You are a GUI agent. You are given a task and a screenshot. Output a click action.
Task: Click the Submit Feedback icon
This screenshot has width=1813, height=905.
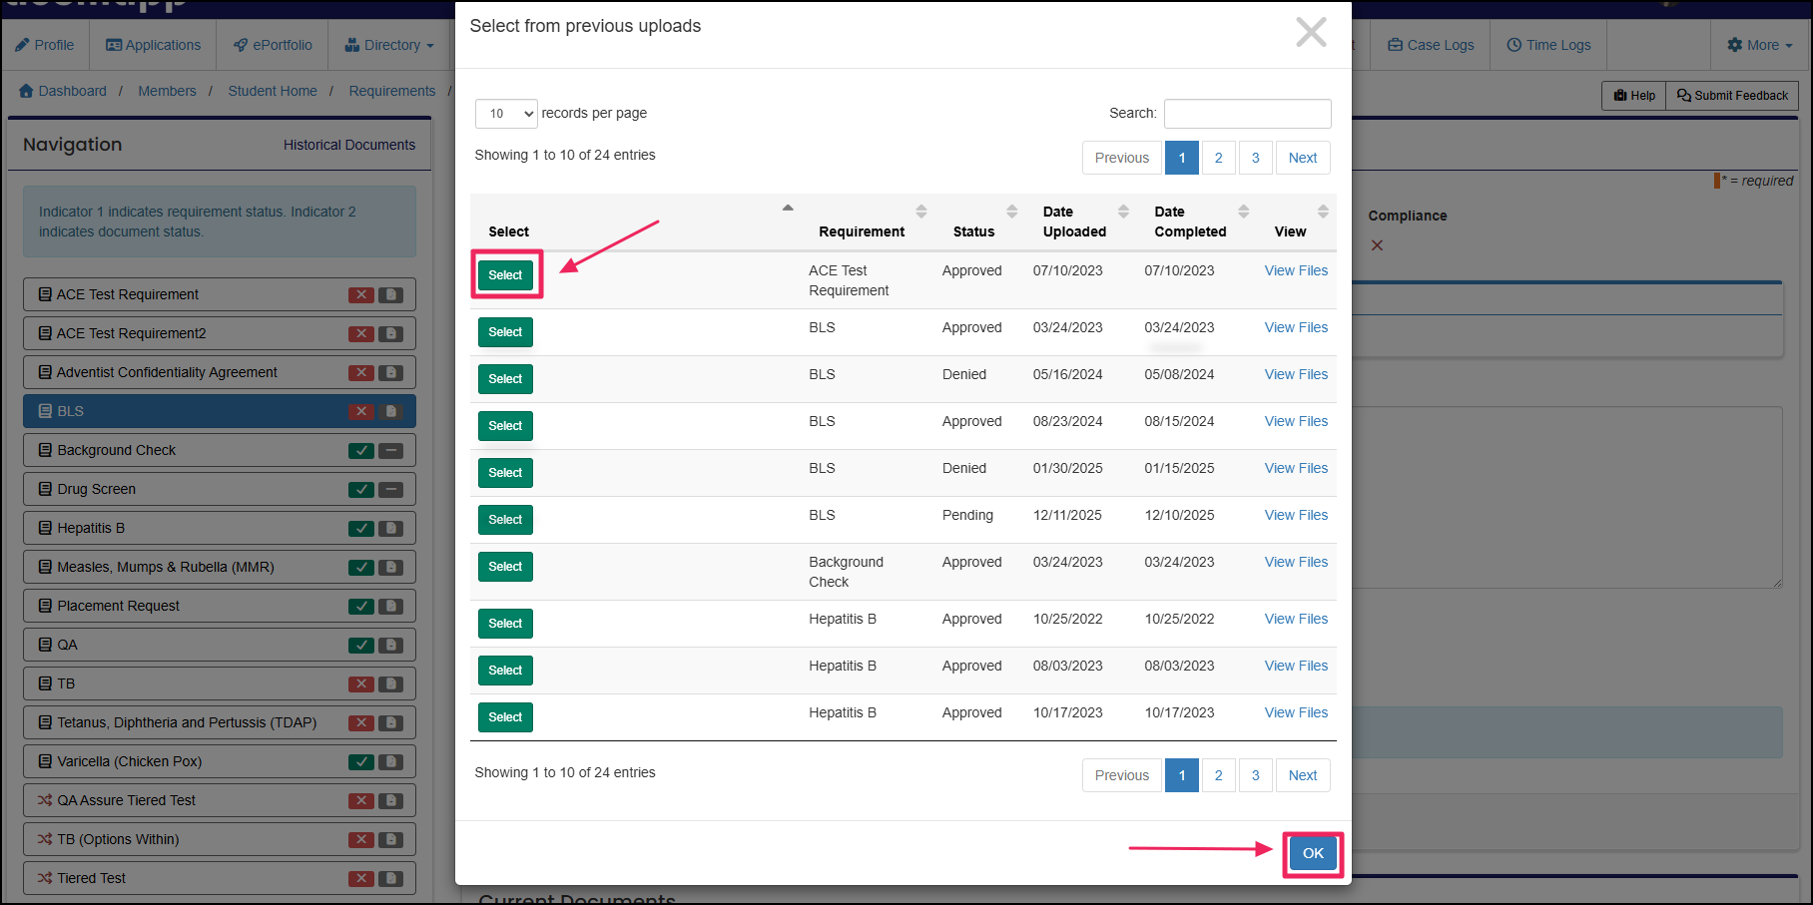(x=1731, y=95)
